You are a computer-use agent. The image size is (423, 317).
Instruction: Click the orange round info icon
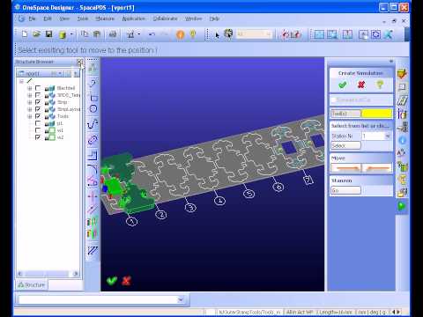[180, 34]
